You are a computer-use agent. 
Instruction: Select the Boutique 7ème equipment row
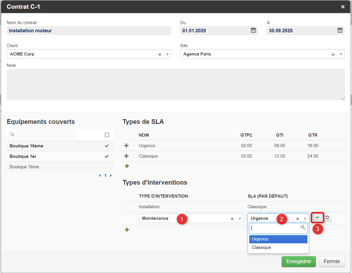60,167
